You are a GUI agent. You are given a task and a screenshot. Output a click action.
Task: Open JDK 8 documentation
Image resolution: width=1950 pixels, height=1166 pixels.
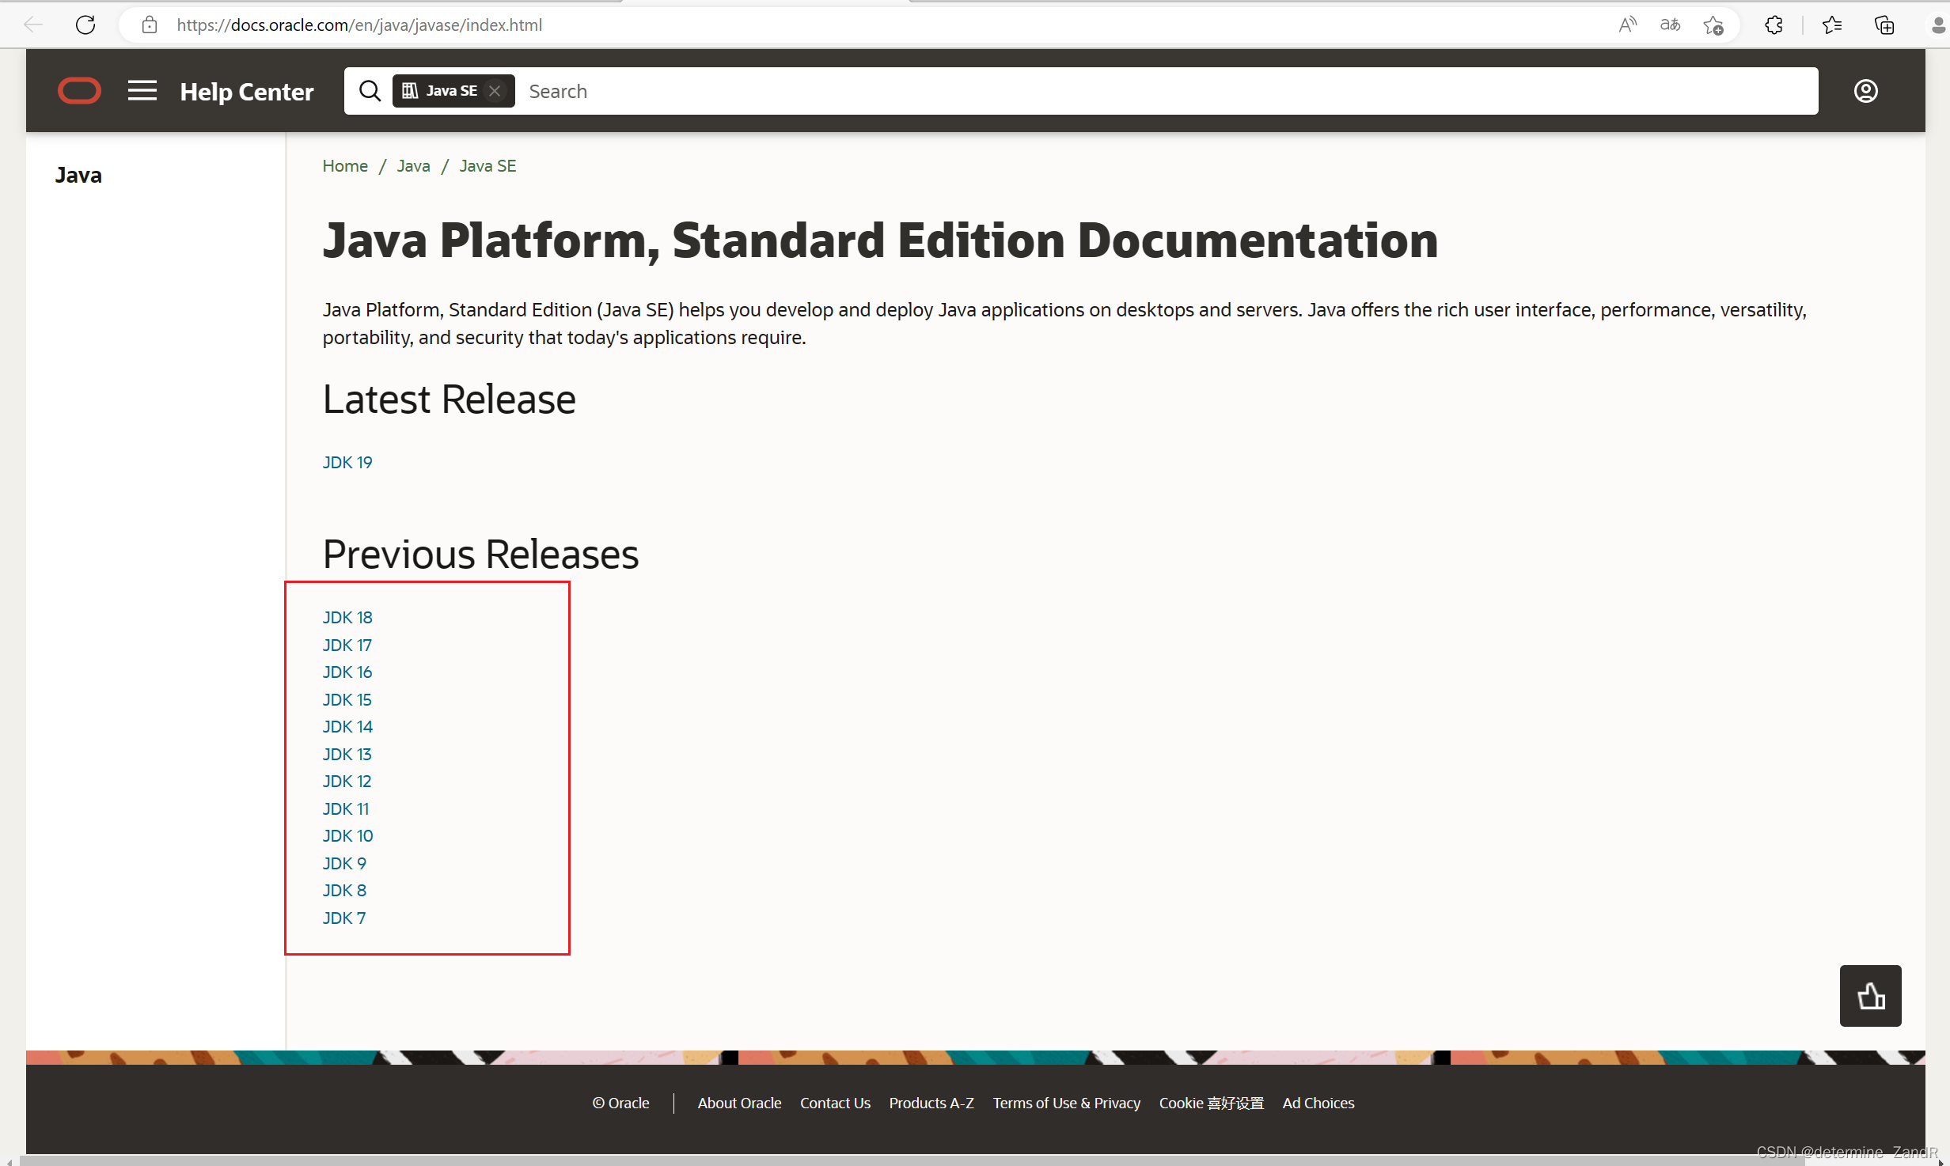pos(344,891)
